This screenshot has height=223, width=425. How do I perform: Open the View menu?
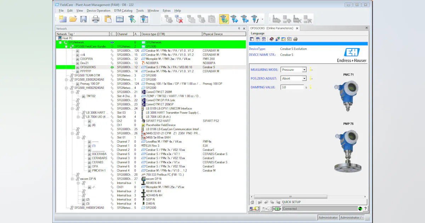80,11
